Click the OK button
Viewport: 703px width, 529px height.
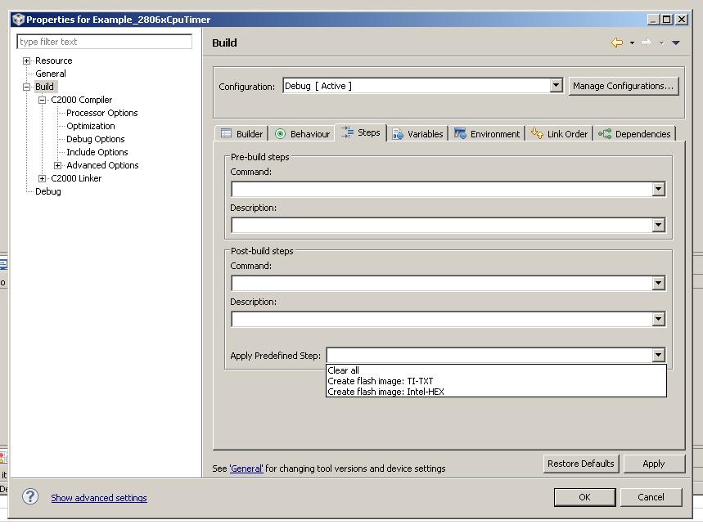584,497
